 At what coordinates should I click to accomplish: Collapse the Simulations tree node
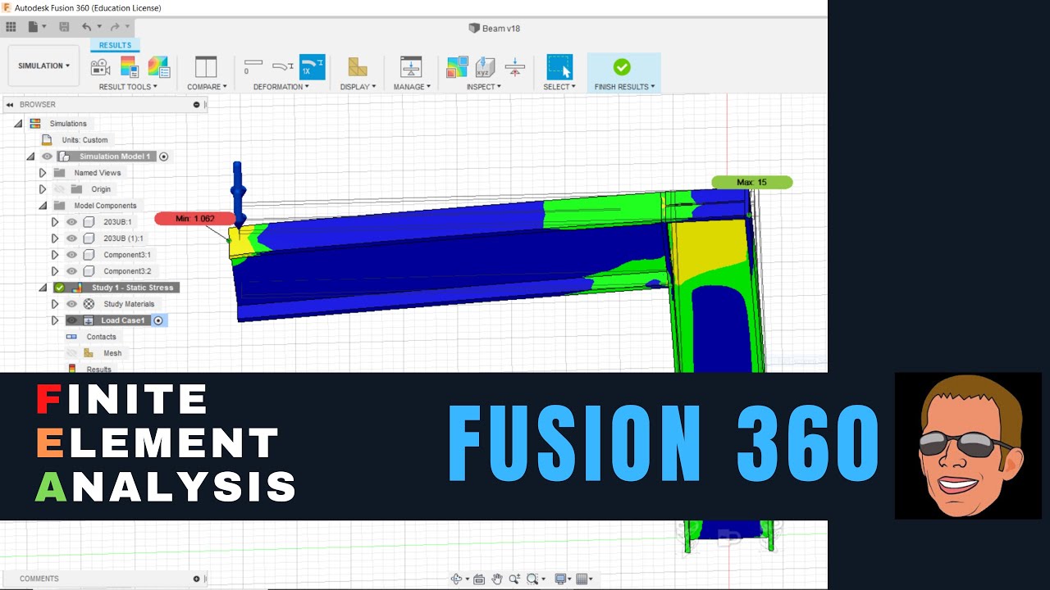pyautogui.click(x=18, y=124)
